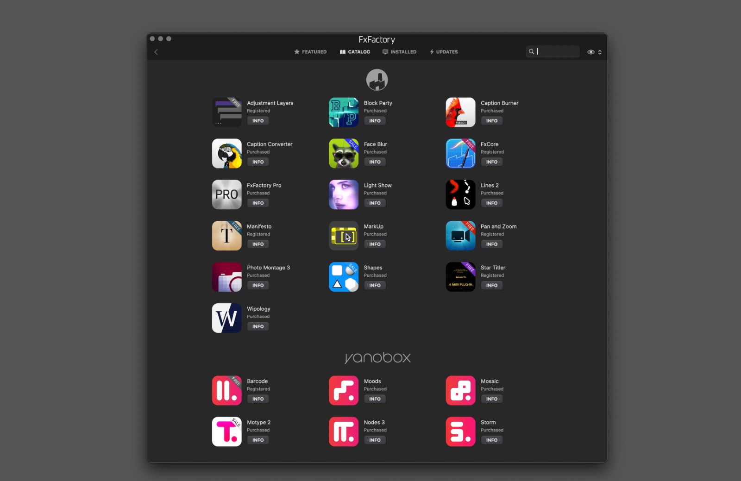
Task: Open the Caption Burner cardinal icon
Action: click(x=461, y=112)
